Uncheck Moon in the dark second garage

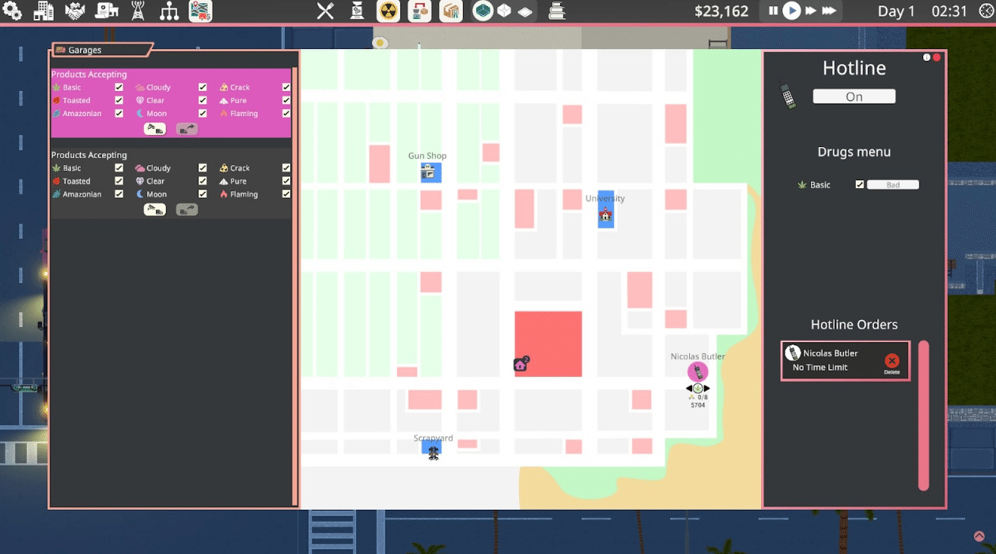coord(203,194)
